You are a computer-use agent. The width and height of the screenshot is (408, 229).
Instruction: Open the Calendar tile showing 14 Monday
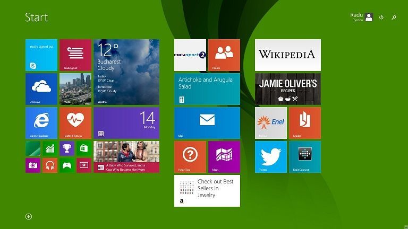pos(126,123)
